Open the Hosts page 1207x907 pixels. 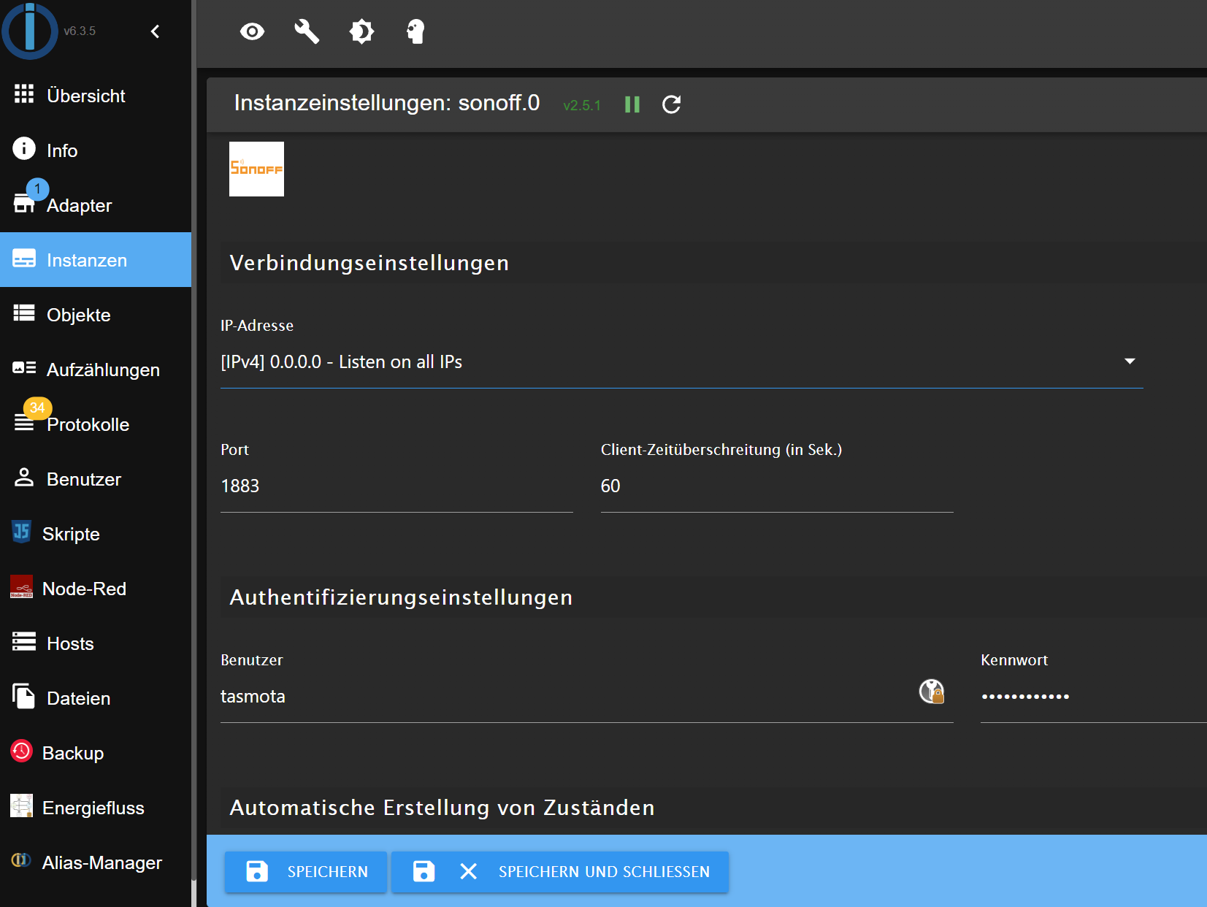click(96, 643)
